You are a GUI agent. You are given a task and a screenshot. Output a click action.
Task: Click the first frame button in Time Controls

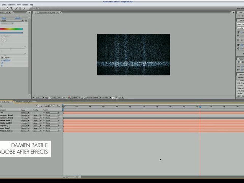tap(239, 16)
